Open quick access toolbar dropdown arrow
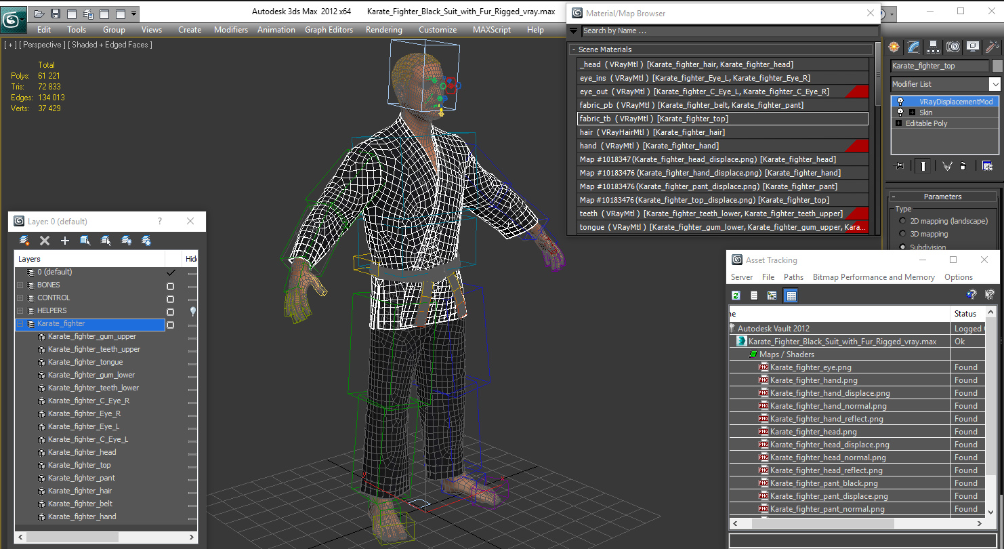Image resolution: width=1004 pixels, height=549 pixels. (133, 14)
